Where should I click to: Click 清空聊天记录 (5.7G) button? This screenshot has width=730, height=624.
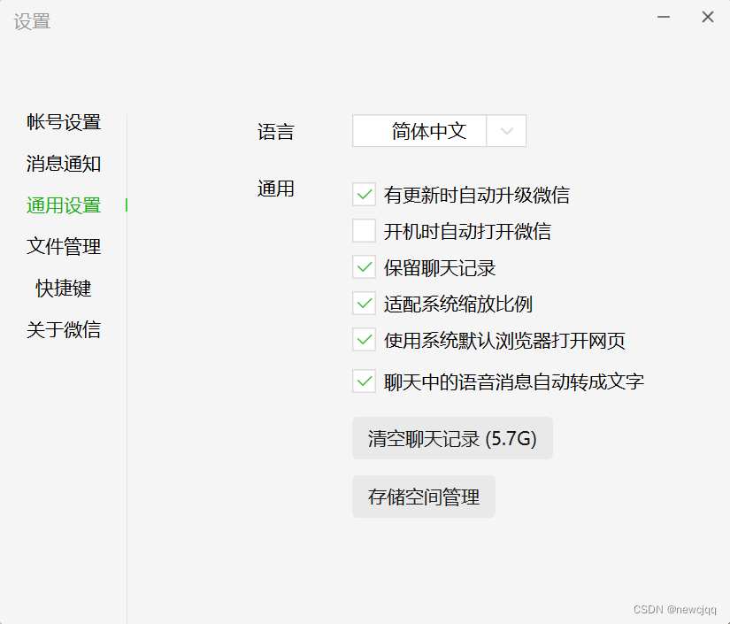pyautogui.click(x=452, y=438)
